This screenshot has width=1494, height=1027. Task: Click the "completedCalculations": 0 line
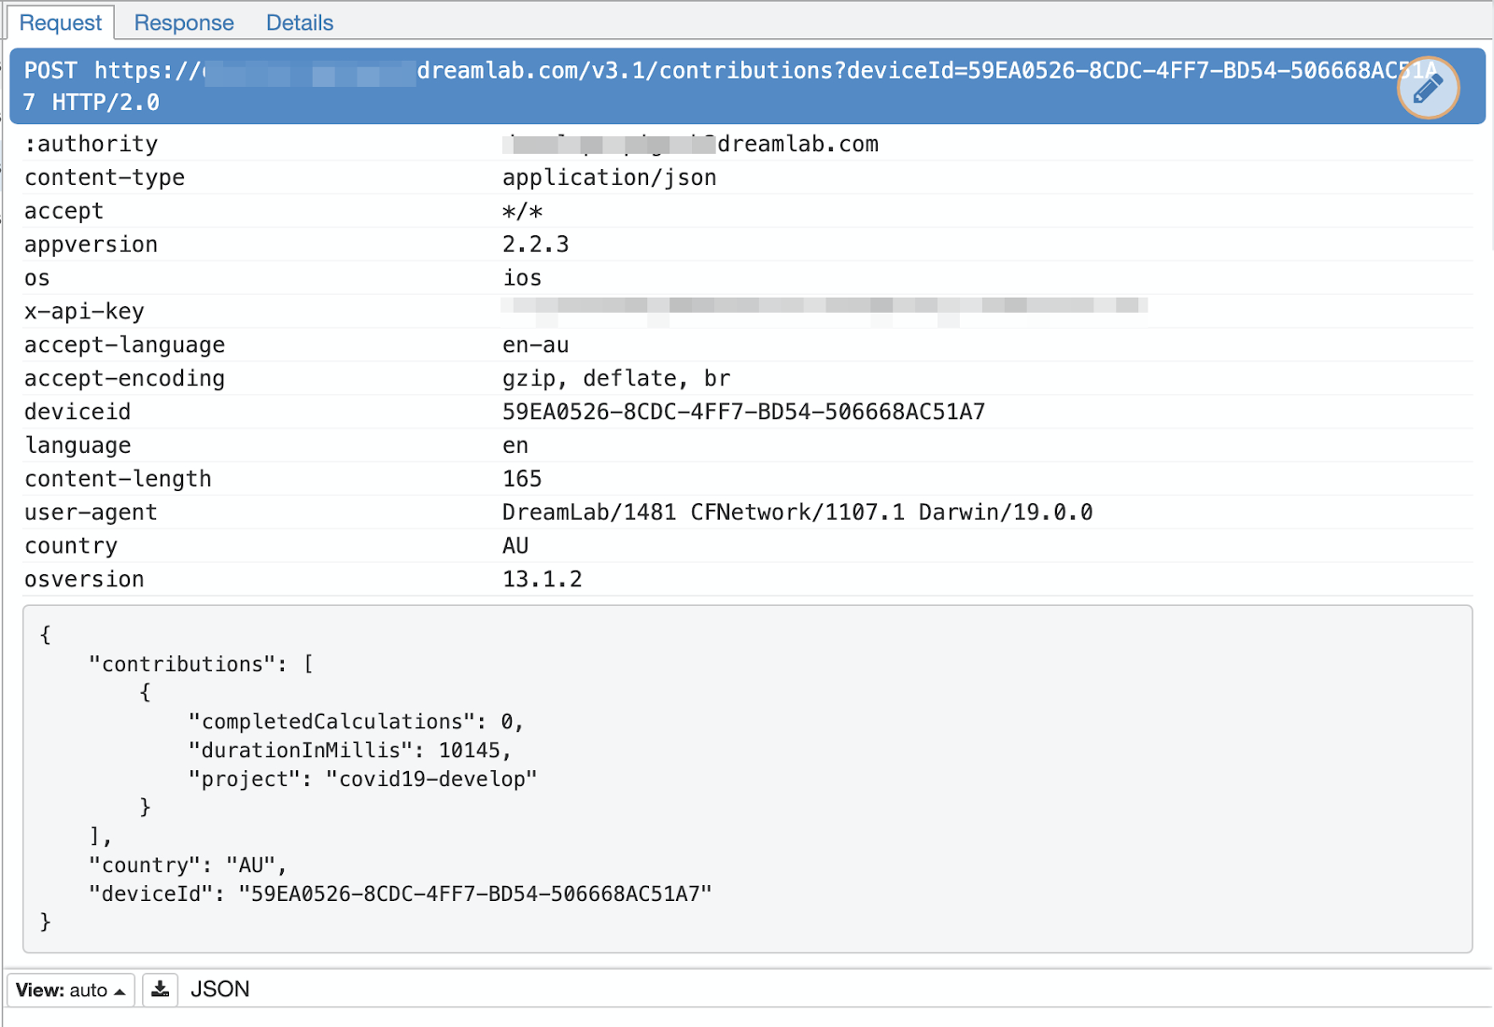coord(356,722)
